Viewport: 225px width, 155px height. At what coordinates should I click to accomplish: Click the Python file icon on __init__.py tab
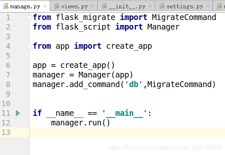click(x=105, y=6)
